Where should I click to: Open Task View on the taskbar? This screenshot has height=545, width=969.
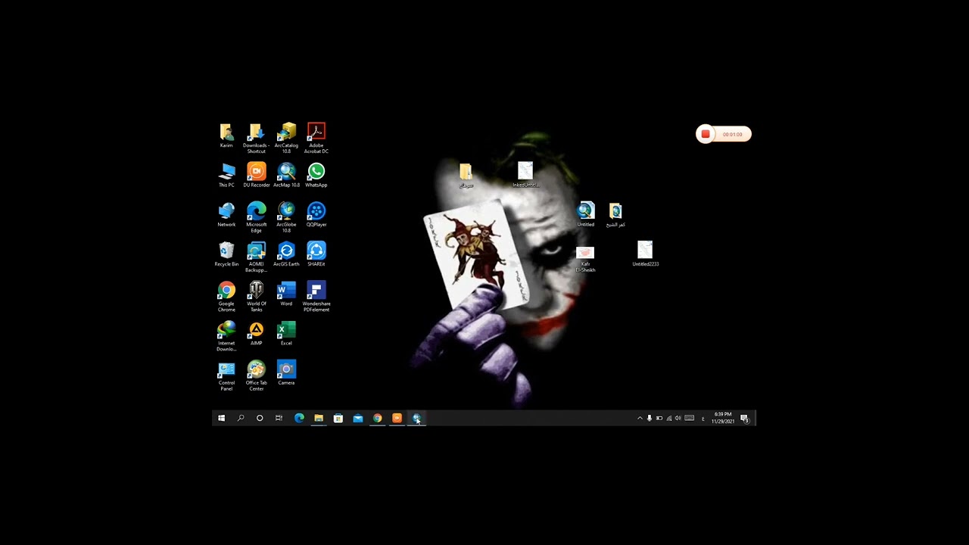279,418
